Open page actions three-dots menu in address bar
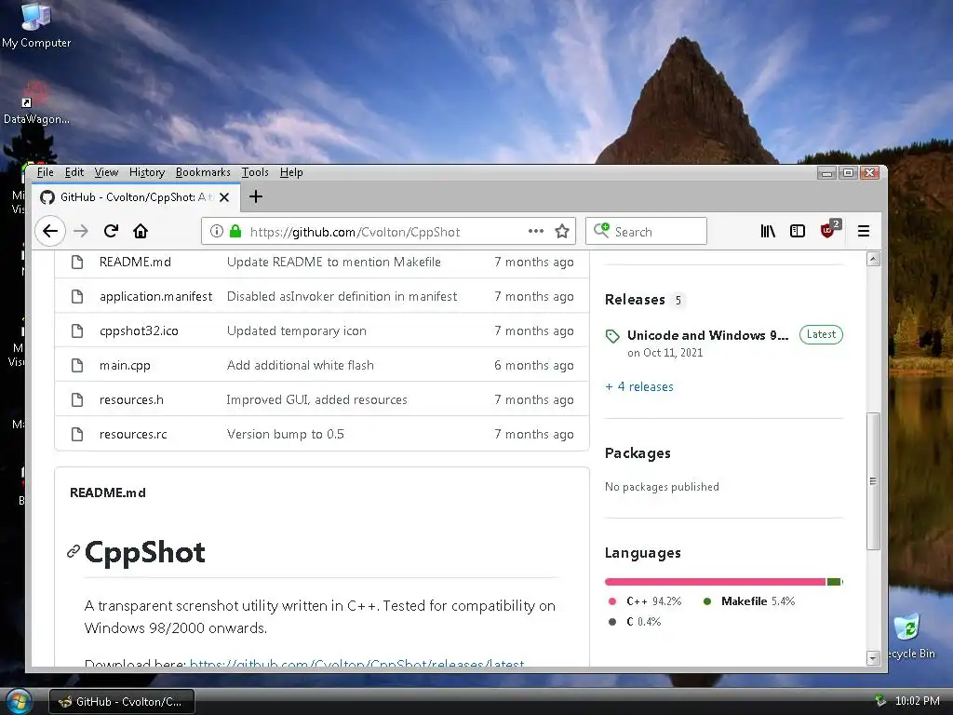 [535, 231]
